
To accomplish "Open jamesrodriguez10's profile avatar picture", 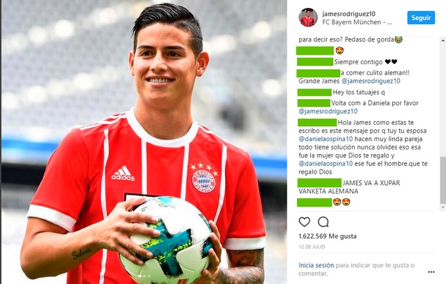I will (x=308, y=17).
